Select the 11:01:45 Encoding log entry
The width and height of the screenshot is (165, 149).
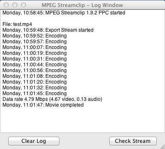tap(35, 93)
